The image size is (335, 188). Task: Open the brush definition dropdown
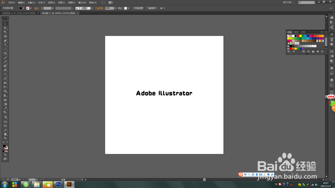(x=92, y=8)
